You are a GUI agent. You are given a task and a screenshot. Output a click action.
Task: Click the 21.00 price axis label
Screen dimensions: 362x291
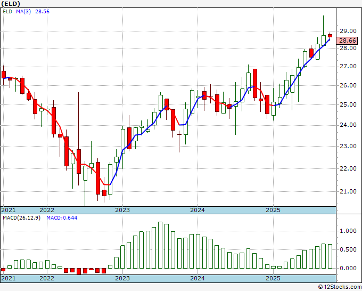348,191
